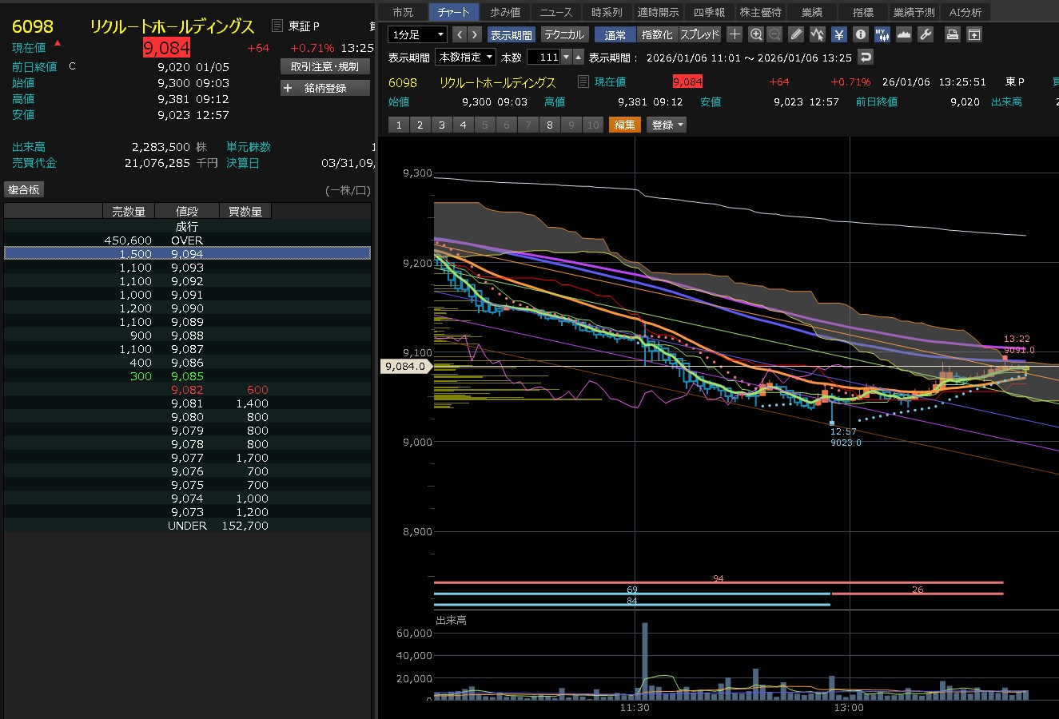The width and height of the screenshot is (1059, 719).
Task: Switch chart to 指数化 mode
Action: [657, 35]
